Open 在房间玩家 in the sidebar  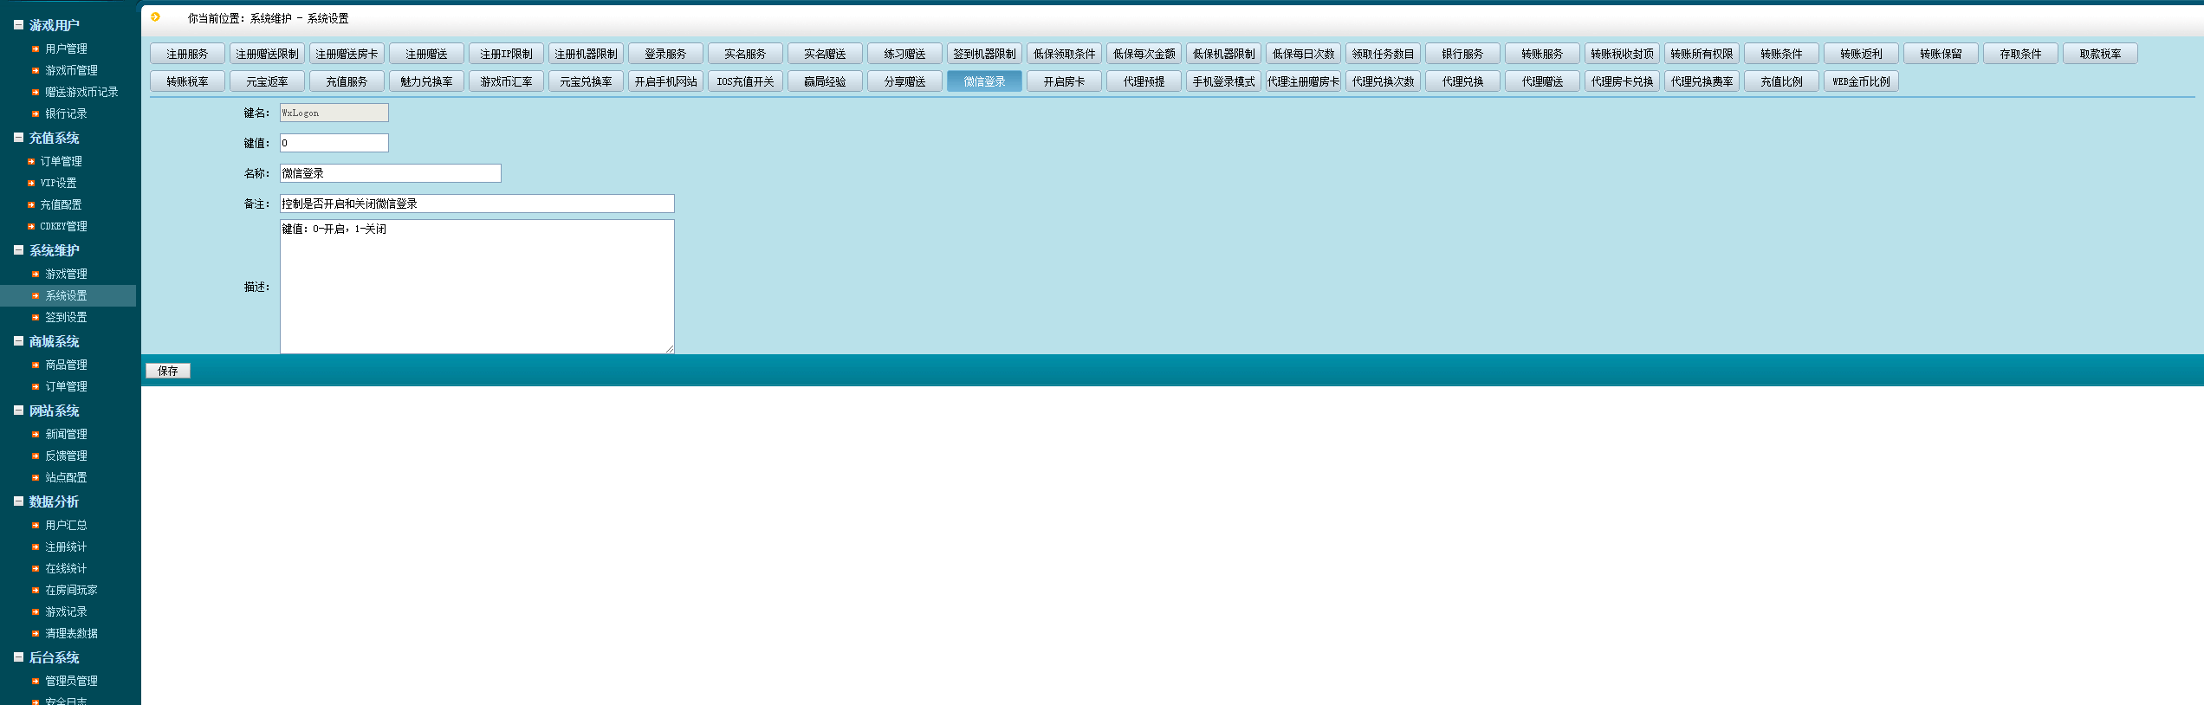pos(71,591)
